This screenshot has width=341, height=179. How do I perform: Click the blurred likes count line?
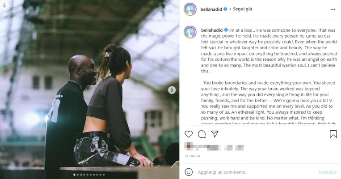coord(214,147)
